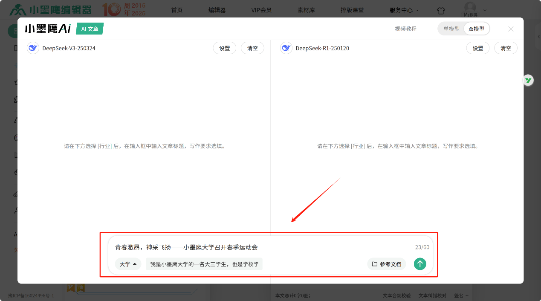Click DeepSeek-V3-250324 model name
This screenshot has height=301, width=541.
tap(69, 48)
